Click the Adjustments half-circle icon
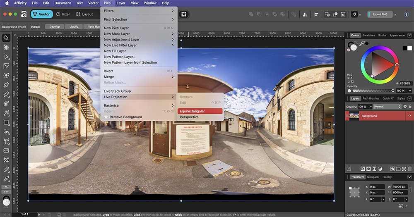The height and width of the screenshot is (217, 414). pyautogui.click(x=380, y=169)
